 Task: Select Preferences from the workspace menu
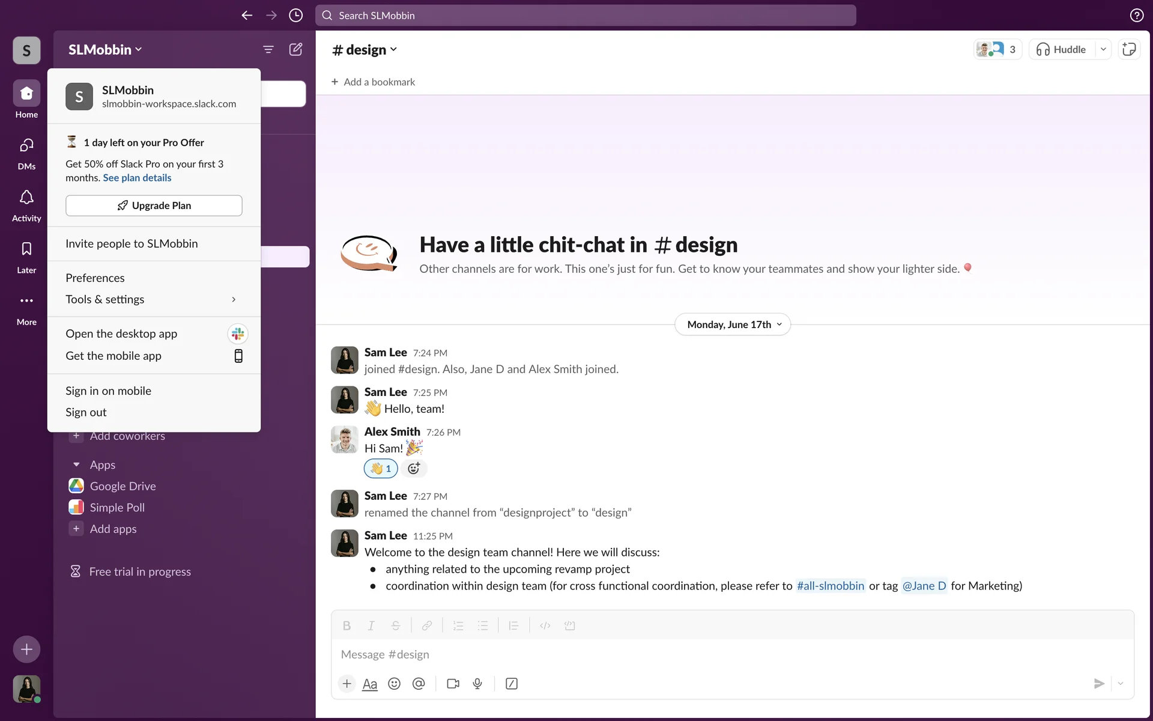pos(95,278)
